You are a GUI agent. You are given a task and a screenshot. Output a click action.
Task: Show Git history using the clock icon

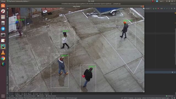click(169, 9)
